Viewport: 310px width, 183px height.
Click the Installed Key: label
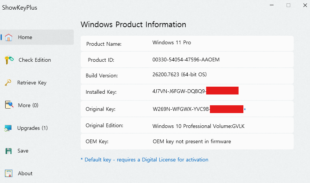click(x=101, y=92)
